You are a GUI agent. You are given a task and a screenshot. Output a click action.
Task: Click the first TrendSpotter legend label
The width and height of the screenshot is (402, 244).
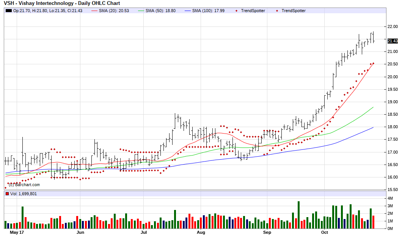tap(253, 11)
